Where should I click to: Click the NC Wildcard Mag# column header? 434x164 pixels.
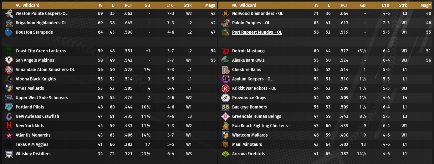[x=426, y=5]
